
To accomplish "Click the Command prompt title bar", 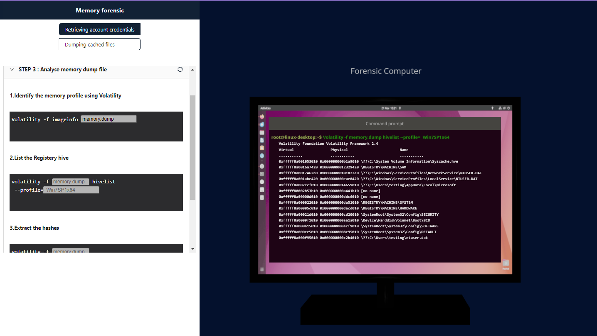I will [385, 124].
